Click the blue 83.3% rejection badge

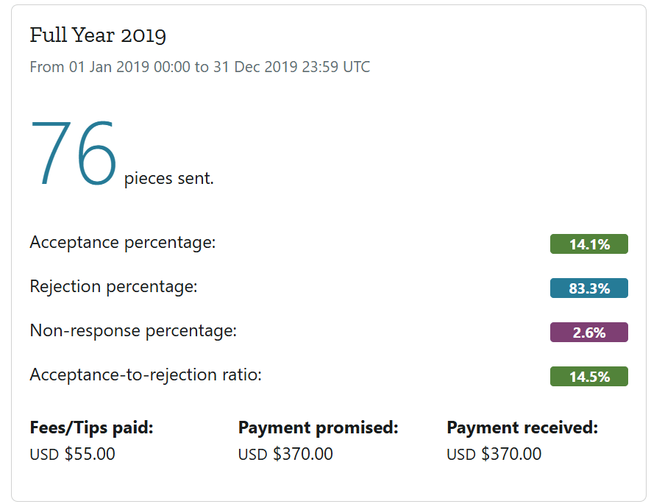(588, 288)
